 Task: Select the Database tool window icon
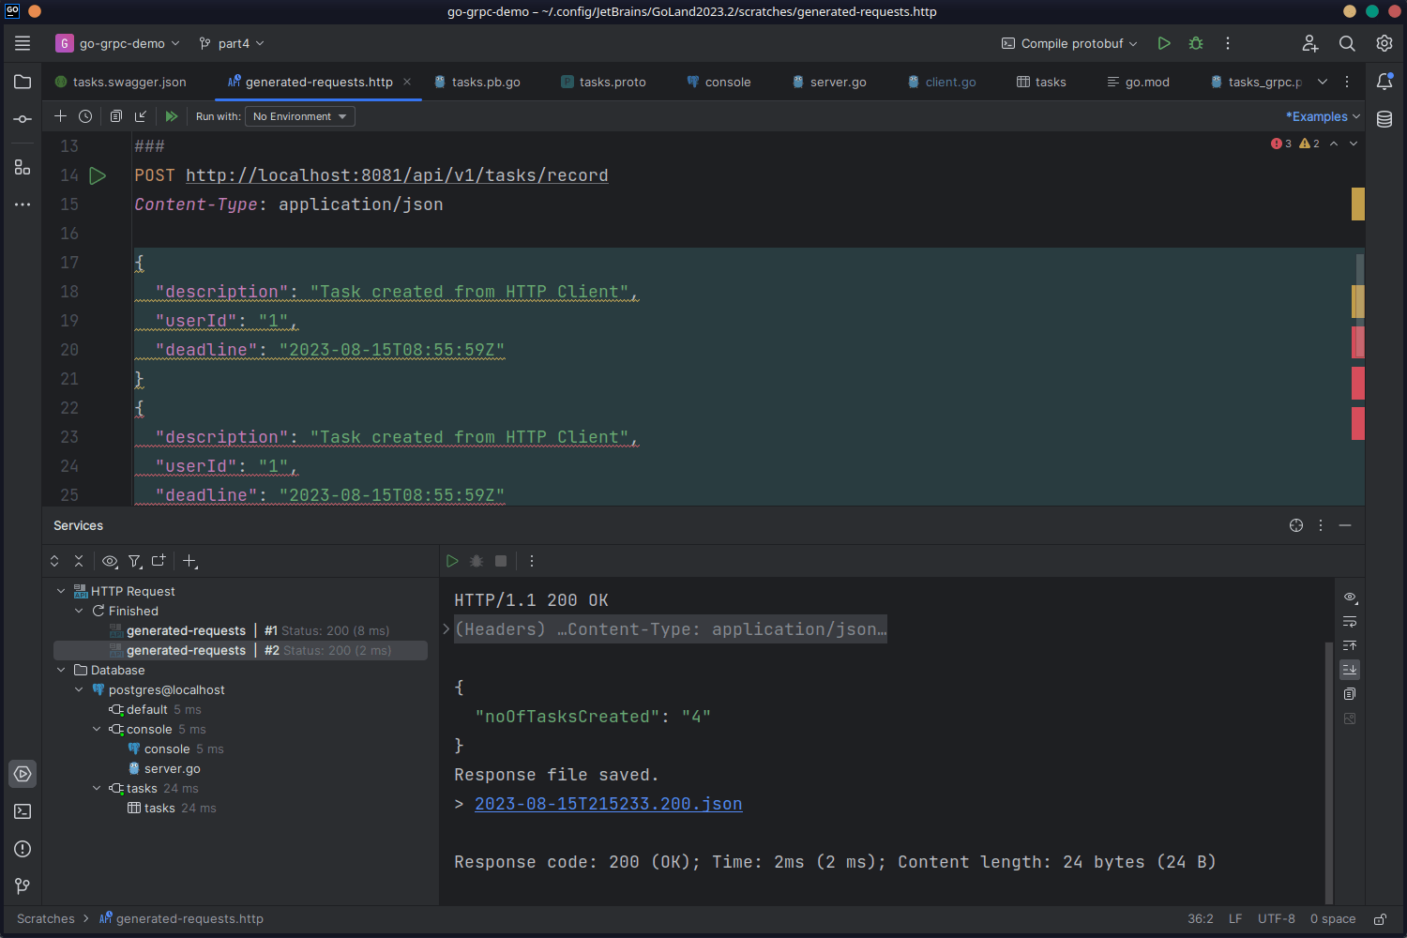tap(1385, 119)
